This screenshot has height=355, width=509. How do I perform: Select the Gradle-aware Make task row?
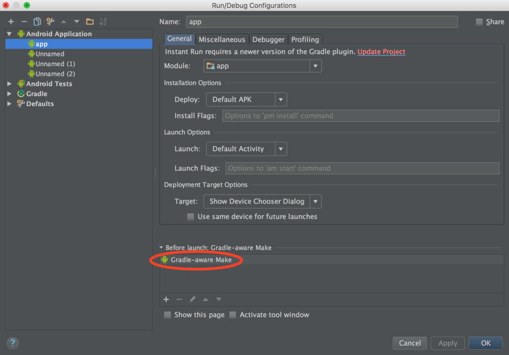332,260
